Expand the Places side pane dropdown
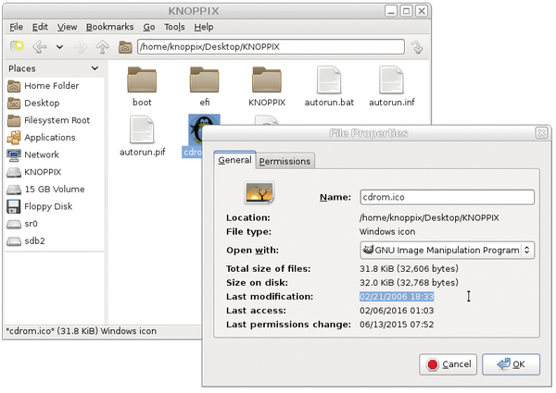The image size is (556, 393). point(95,68)
